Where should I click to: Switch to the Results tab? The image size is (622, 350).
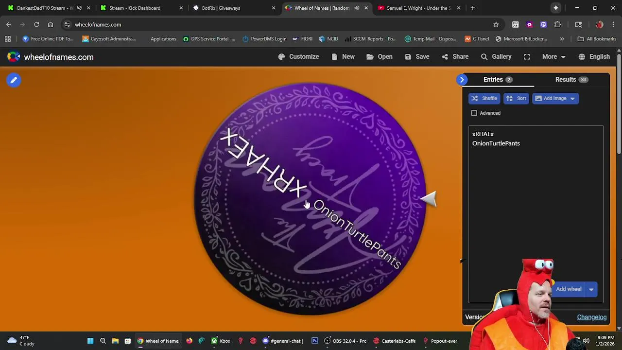pyautogui.click(x=571, y=80)
